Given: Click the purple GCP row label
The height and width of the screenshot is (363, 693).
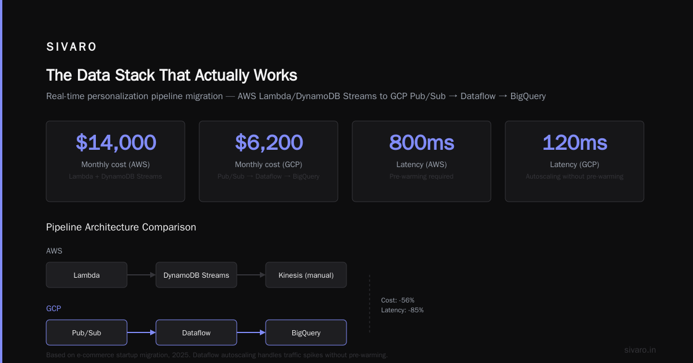Looking at the screenshot, I should coord(54,309).
